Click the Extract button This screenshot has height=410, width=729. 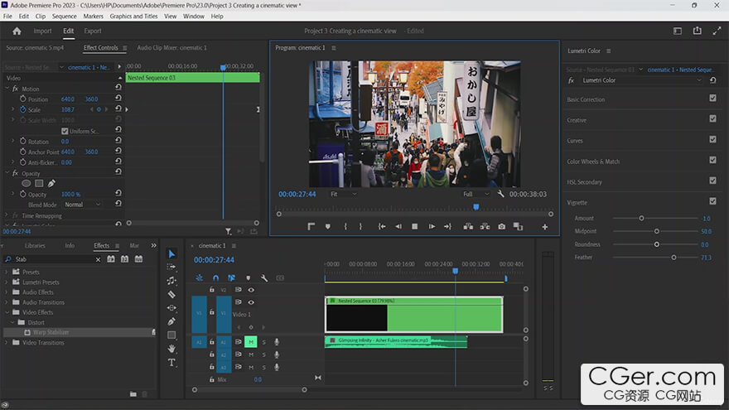(x=485, y=226)
